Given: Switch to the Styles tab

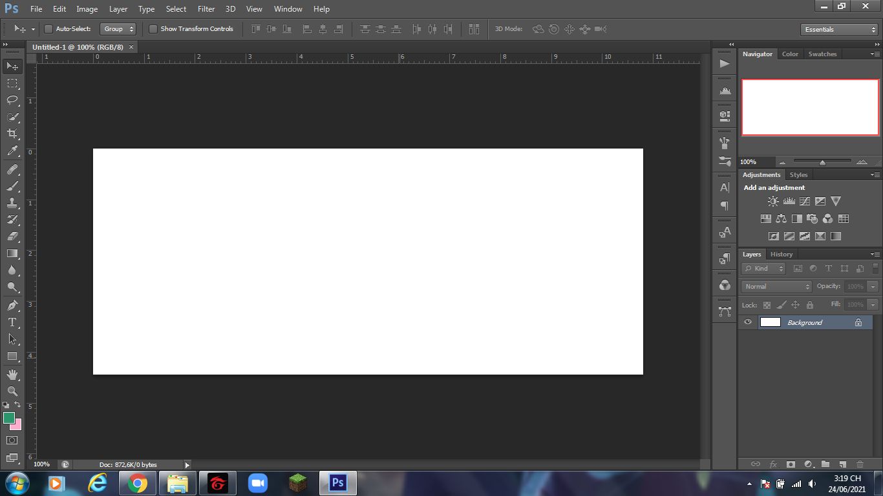Looking at the screenshot, I should coord(798,175).
